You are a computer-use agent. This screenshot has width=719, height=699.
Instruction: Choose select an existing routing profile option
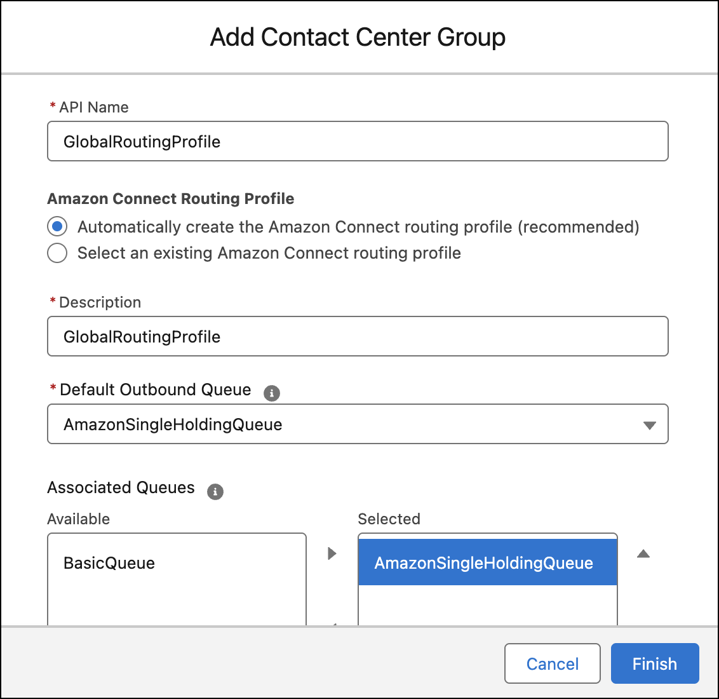(57, 253)
